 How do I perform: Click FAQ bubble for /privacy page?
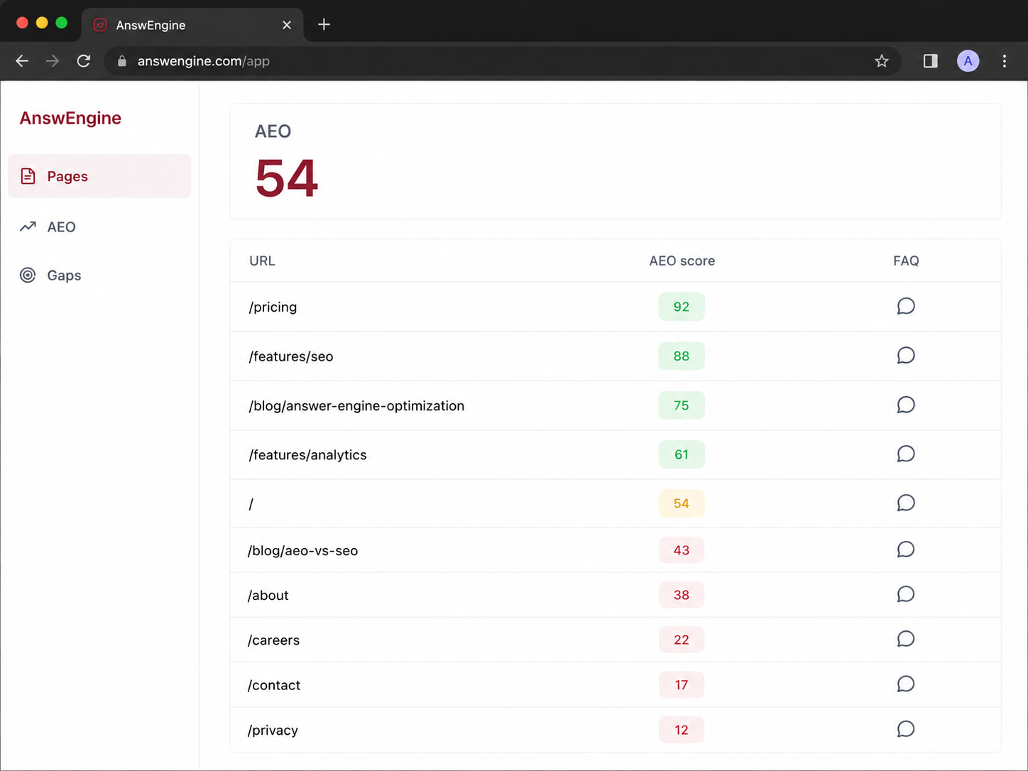pos(905,729)
